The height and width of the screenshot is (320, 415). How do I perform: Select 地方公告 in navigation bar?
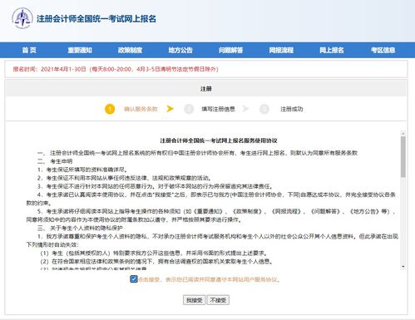(x=180, y=50)
